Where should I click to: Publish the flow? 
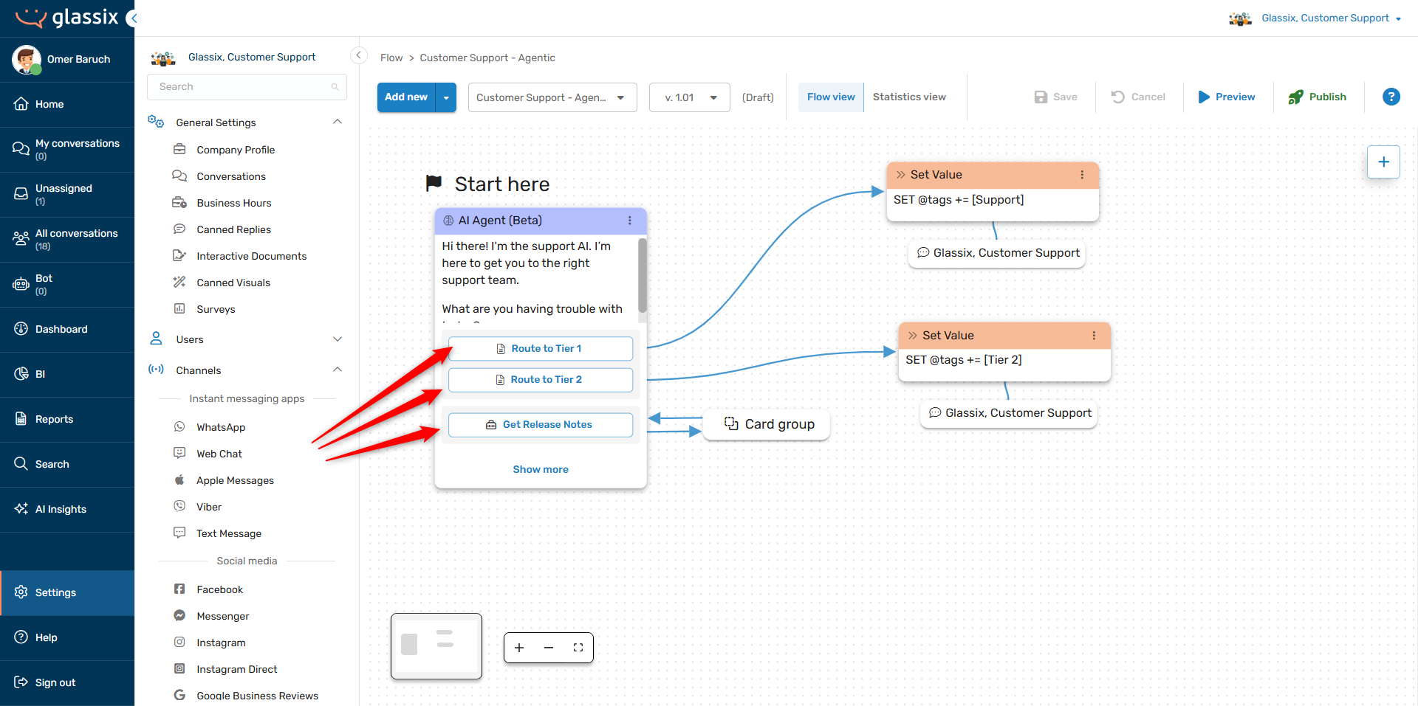tap(1317, 97)
